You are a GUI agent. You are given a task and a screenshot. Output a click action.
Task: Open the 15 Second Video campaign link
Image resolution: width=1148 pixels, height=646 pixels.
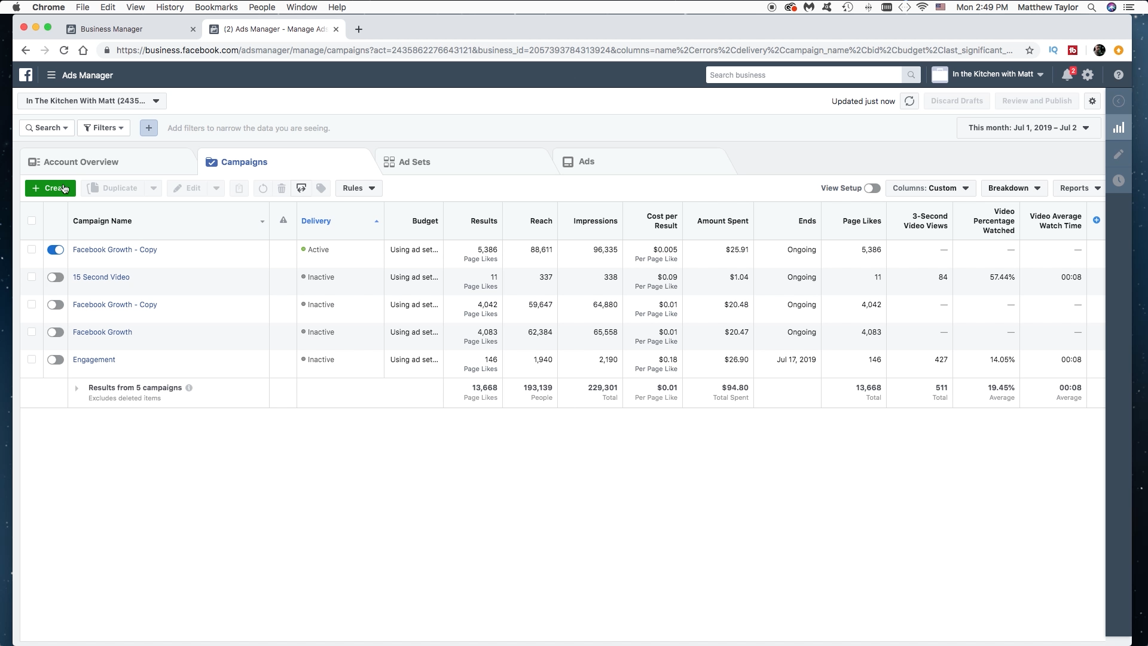point(101,277)
